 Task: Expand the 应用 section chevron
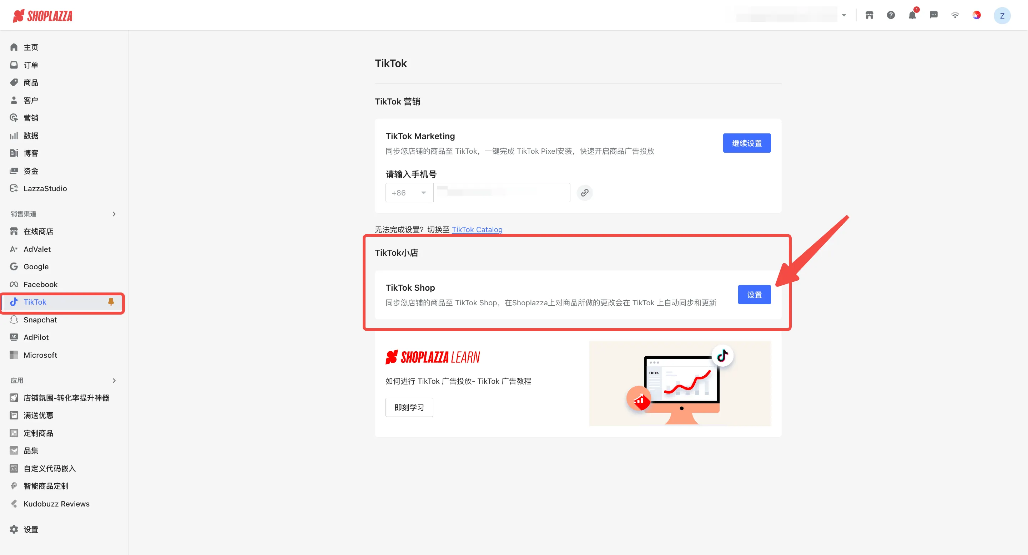(114, 380)
